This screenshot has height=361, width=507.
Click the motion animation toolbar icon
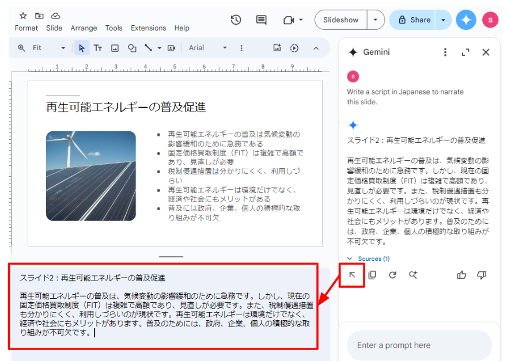[294, 48]
